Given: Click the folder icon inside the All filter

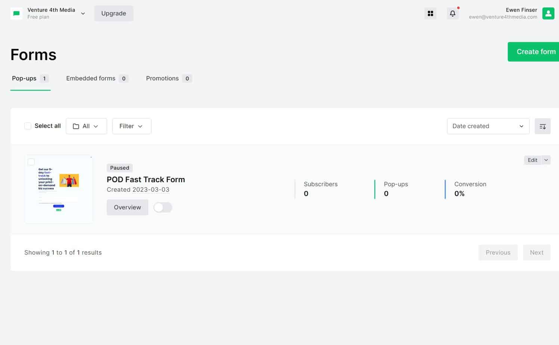Looking at the screenshot, I should click(76, 126).
